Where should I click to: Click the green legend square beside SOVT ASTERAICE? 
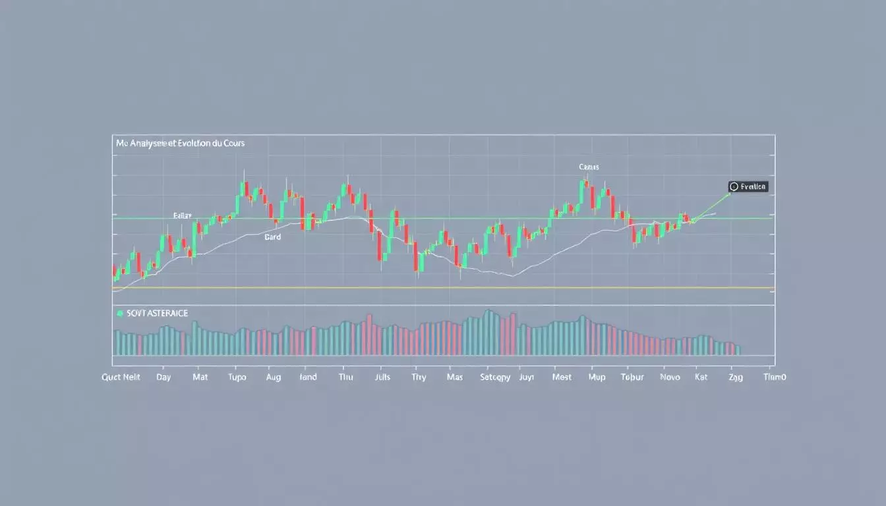click(x=119, y=314)
